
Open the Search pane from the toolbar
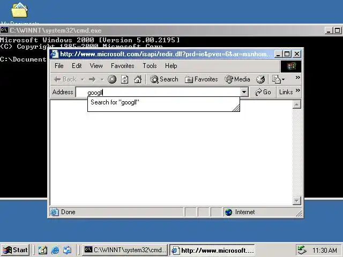pyautogui.click(x=165, y=79)
